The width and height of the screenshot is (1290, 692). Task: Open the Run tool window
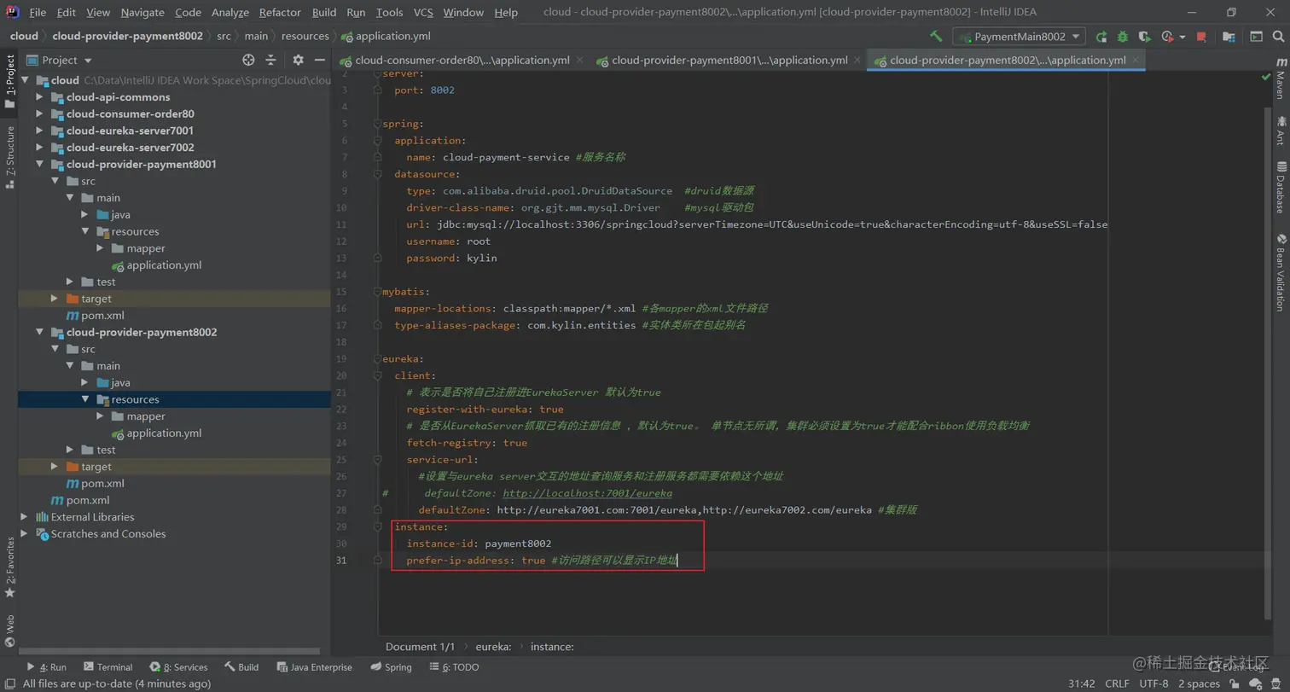pos(46,667)
